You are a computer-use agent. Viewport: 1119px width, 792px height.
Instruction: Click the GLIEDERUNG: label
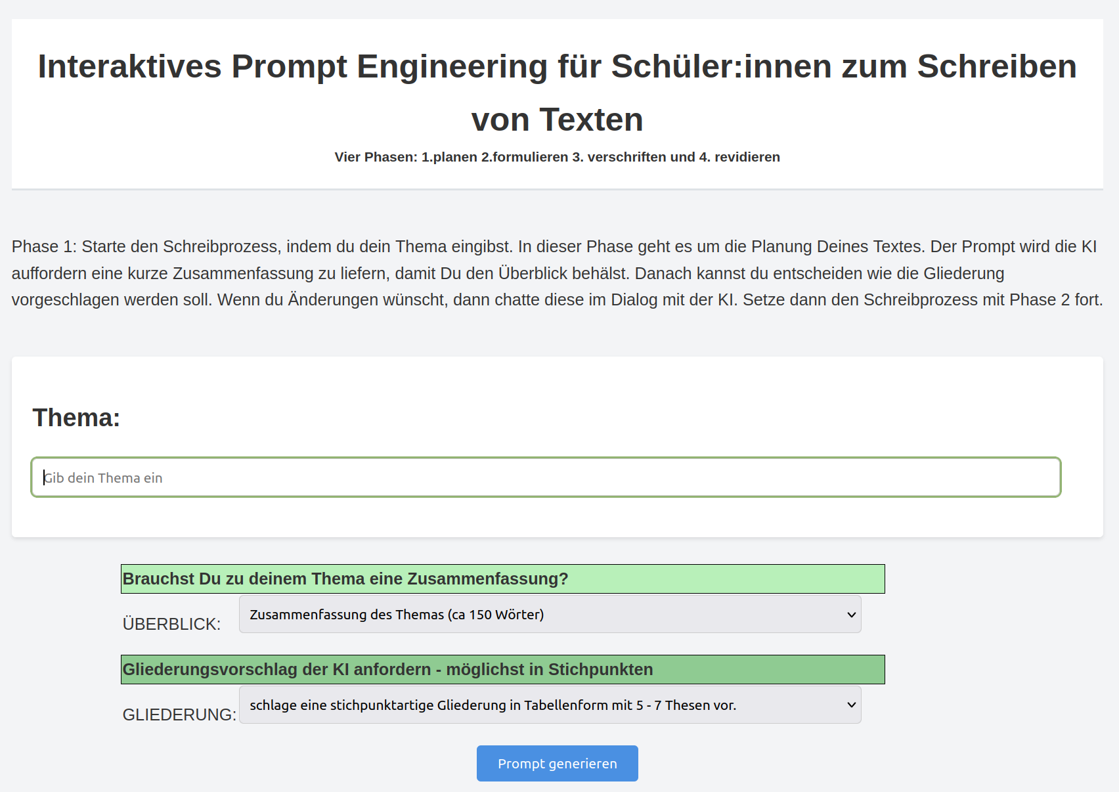click(179, 715)
